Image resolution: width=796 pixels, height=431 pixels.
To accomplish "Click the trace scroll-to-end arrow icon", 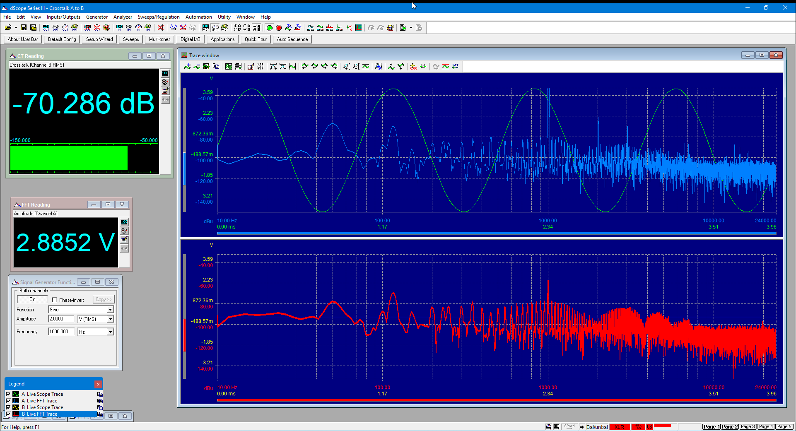I will (334, 67).
